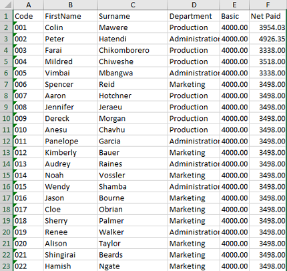This screenshot has width=287, height=271.
Task: Select cell with first name Spencer
Action: pyautogui.click(x=71, y=84)
